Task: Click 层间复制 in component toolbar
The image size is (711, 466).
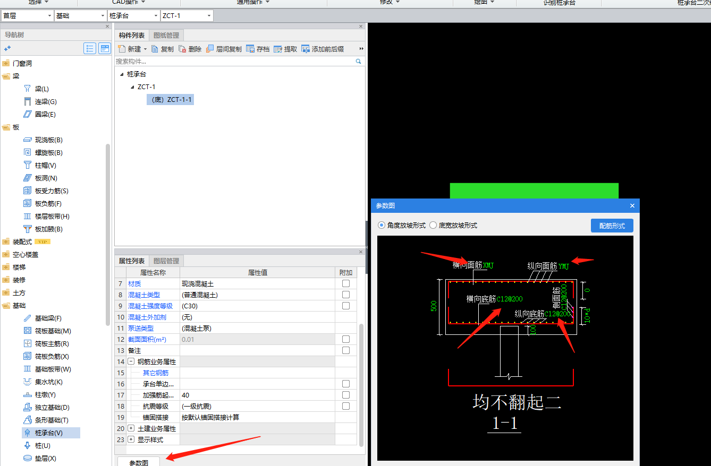Action: 224,49
